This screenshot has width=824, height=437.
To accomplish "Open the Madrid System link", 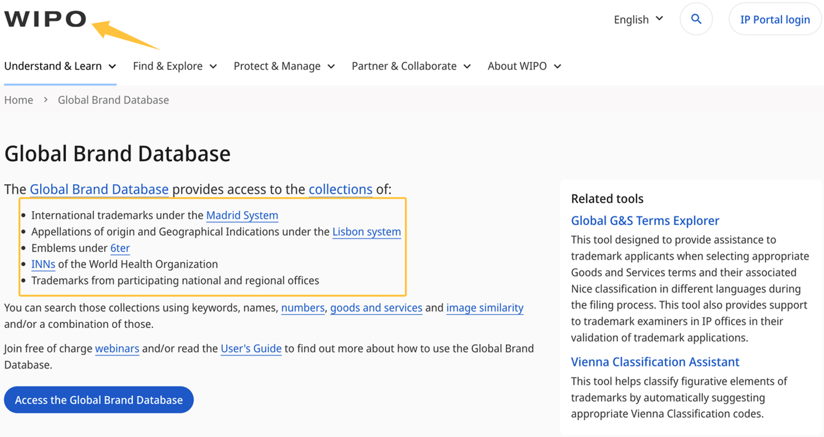I will click(242, 215).
